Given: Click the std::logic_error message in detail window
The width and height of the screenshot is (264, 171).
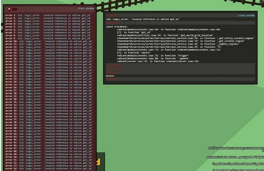Looking at the screenshot, I should 143,19.
